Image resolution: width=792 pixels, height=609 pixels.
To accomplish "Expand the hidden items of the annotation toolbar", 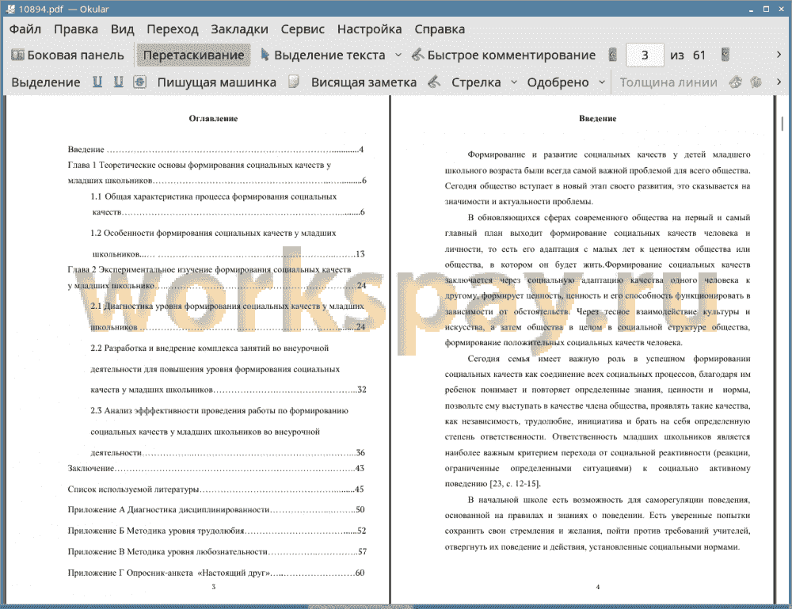I will pyautogui.click(x=779, y=82).
